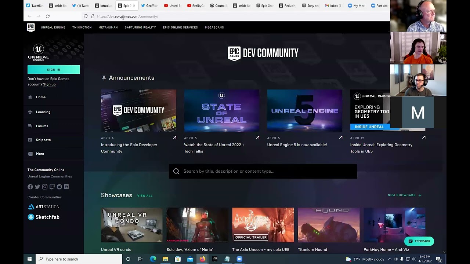470x264 pixels.
Task: Switch to the Inbox Gmail browser tab
Action: point(333,5)
